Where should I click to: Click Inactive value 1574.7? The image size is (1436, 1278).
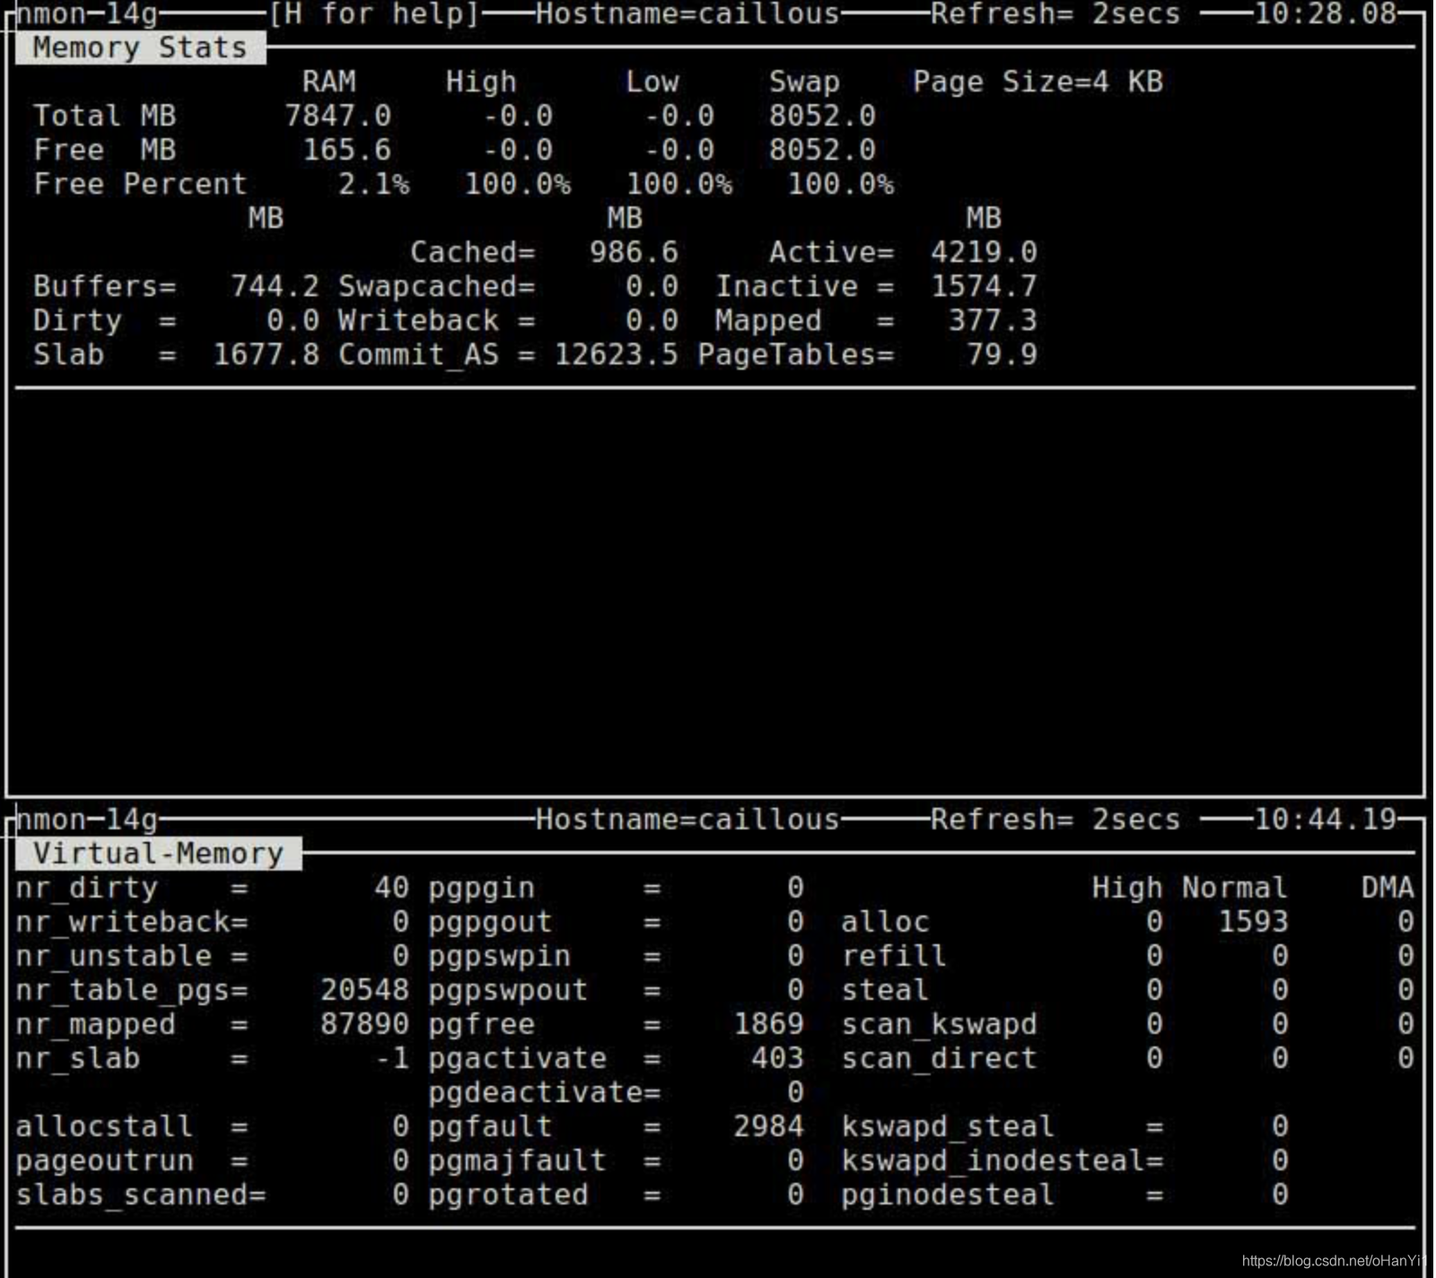pos(984,286)
